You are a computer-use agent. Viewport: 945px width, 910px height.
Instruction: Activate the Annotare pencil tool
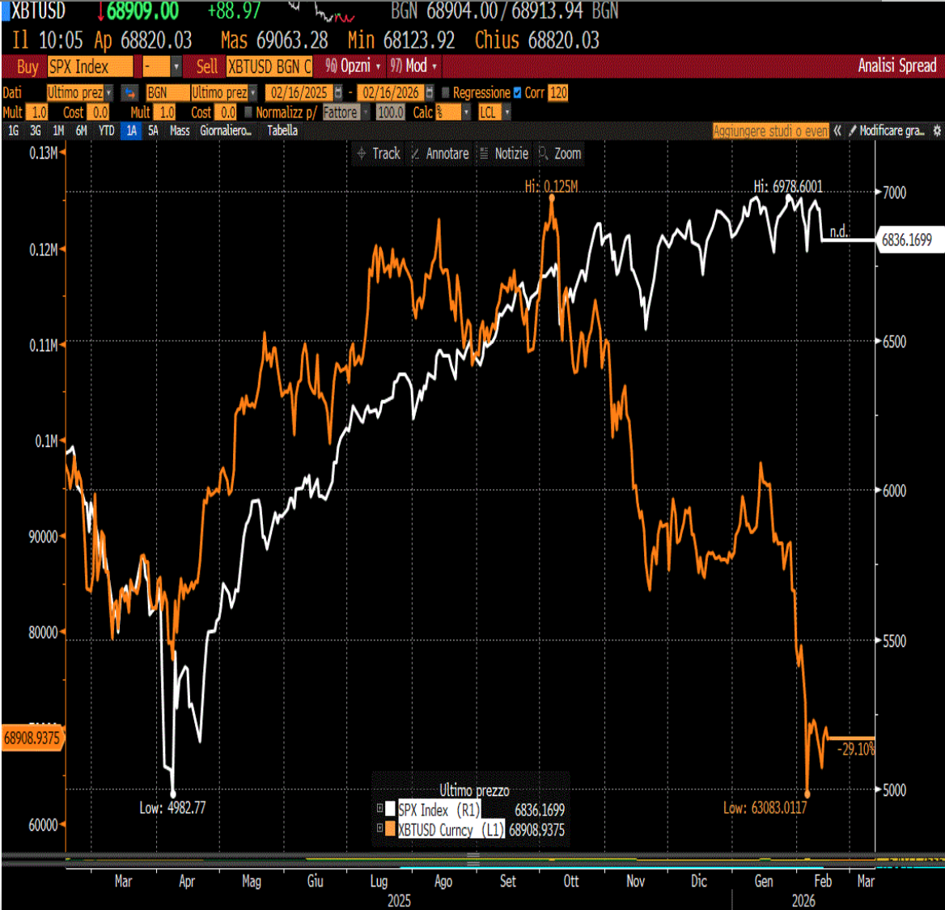[440, 153]
